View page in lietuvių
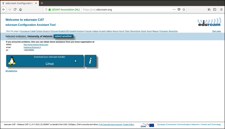Image resolution: width=225 pixels, height=129 pixels. pyautogui.click(x=116, y=31)
